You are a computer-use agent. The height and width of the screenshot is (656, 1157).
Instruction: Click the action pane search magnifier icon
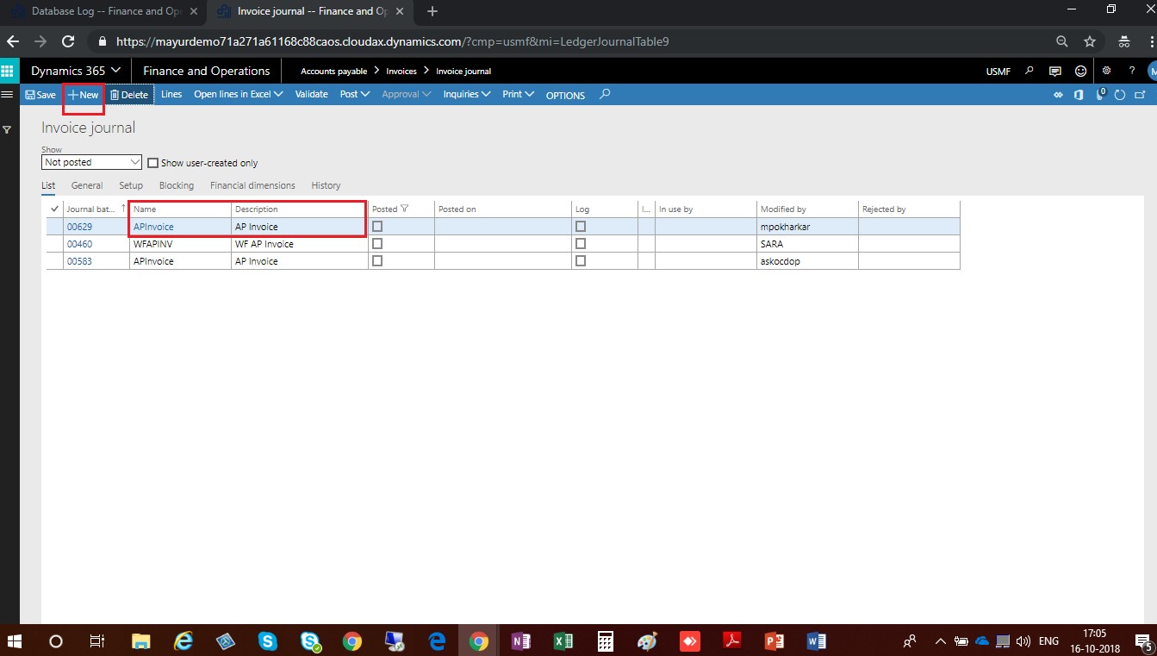pyautogui.click(x=605, y=95)
